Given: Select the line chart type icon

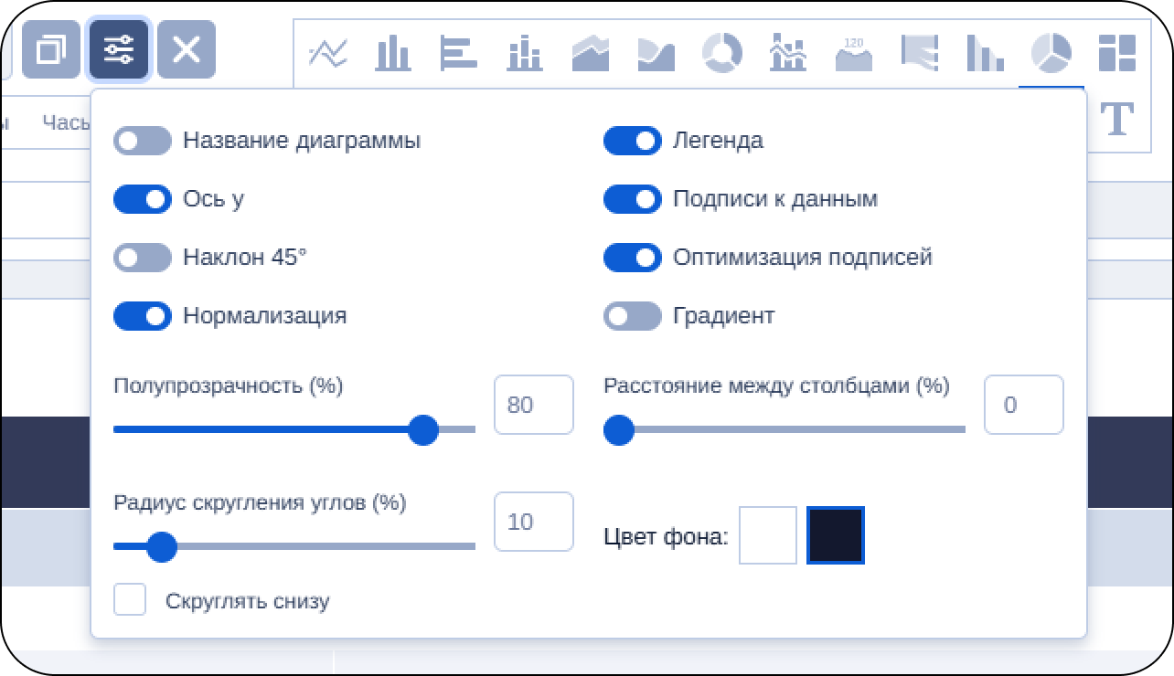Looking at the screenshot, I should click(x=327, y=54).
